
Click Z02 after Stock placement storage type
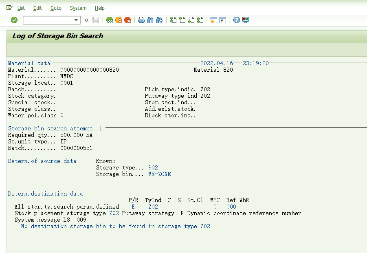[x=114, y=213]
